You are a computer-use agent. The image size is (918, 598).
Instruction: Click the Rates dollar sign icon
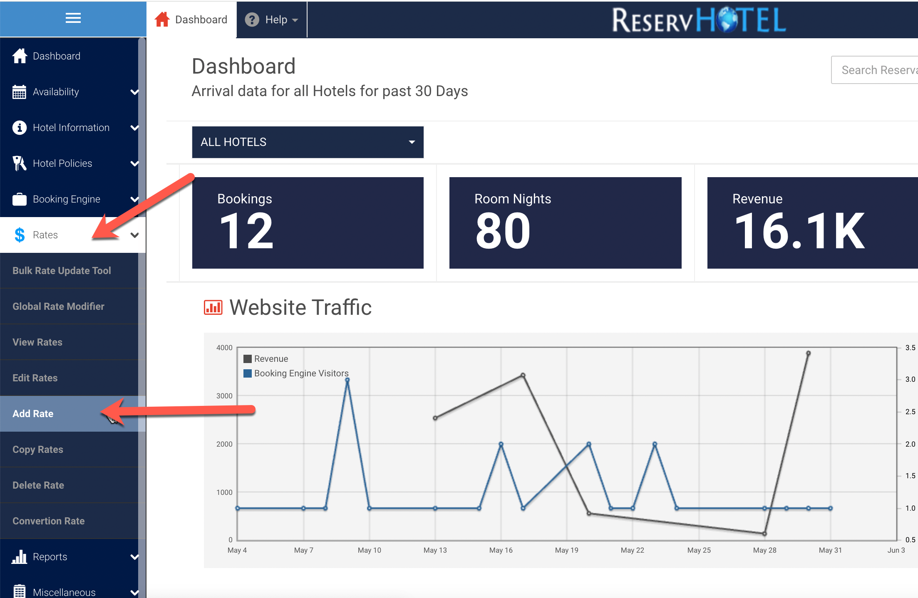click(x=19, y=235)
